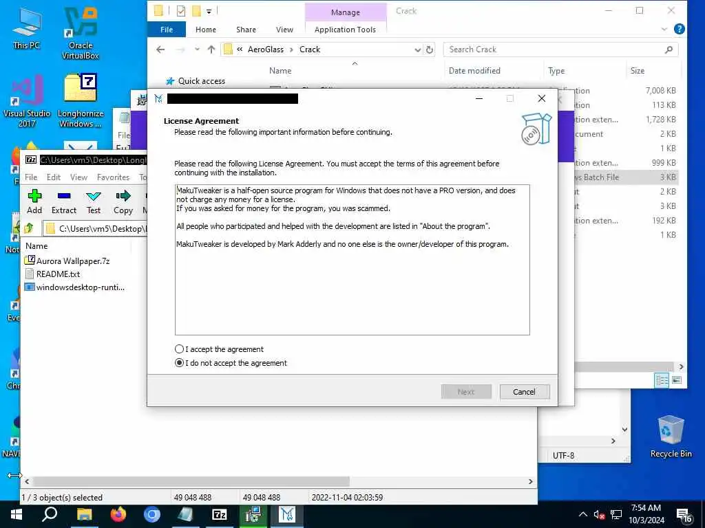This screenshot has width=705, height=528.
Task: Select 'I accept the agreement' radio button
Action: [179, 349]
